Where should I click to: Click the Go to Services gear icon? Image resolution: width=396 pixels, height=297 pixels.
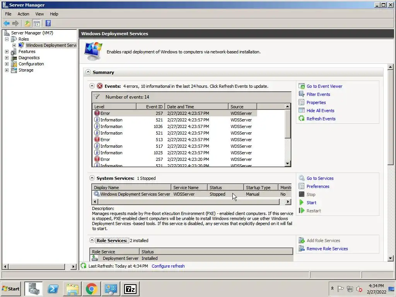point(302,178)
